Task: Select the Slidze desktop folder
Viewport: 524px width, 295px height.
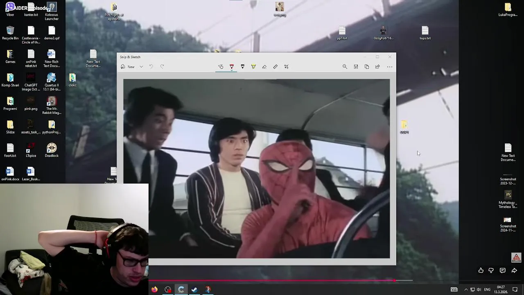Action: click(10, 127)
